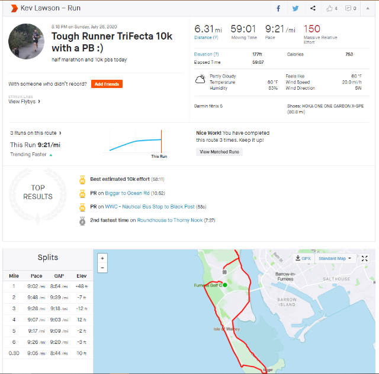Expand View Flybys chevron
The image size is (379, 374).
pos(39,102)
